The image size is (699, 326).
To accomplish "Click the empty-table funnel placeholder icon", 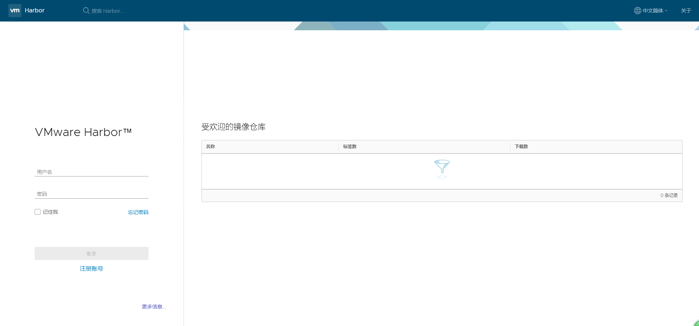I will 442,169.
